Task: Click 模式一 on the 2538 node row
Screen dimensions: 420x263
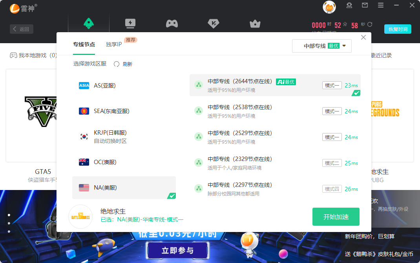Action: [332, 111]
